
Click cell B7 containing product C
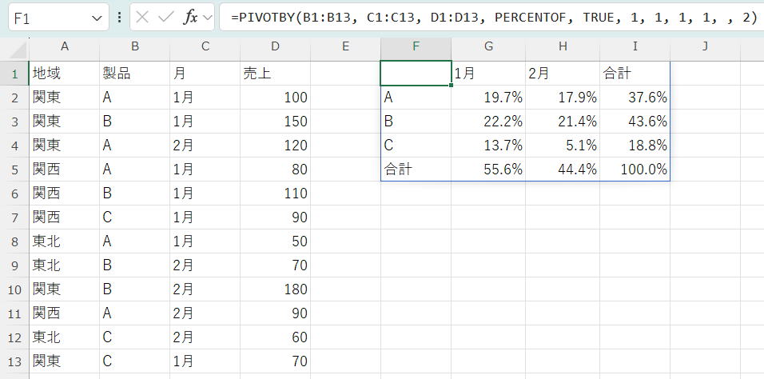click(x=135, y=217)
